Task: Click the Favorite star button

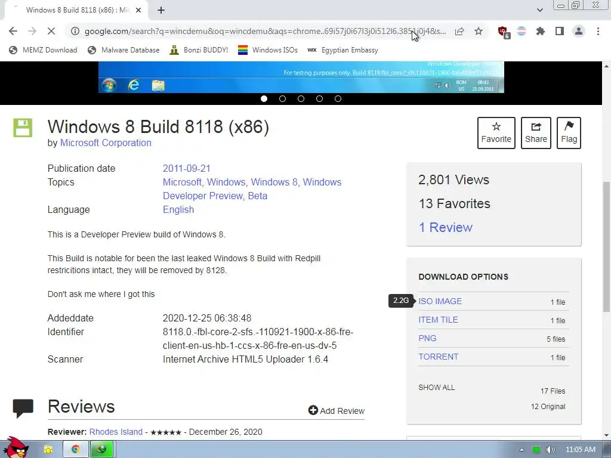Action: pos(496,133)
